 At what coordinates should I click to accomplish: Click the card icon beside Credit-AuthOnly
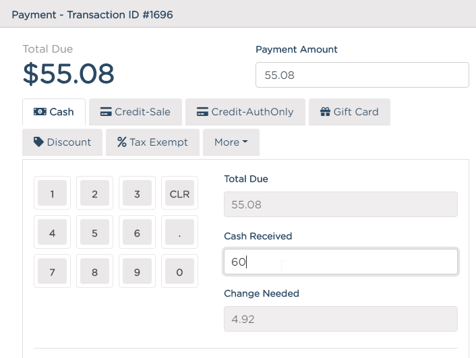pyautogui.click(x=202, y=112)
